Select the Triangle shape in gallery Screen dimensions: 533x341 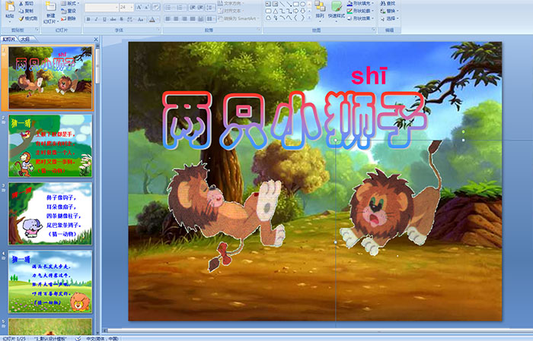click(x=276, y=11)
